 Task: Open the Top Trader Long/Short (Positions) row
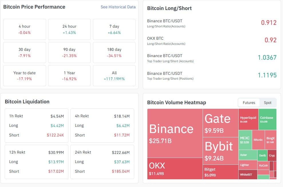coord(212,75)
